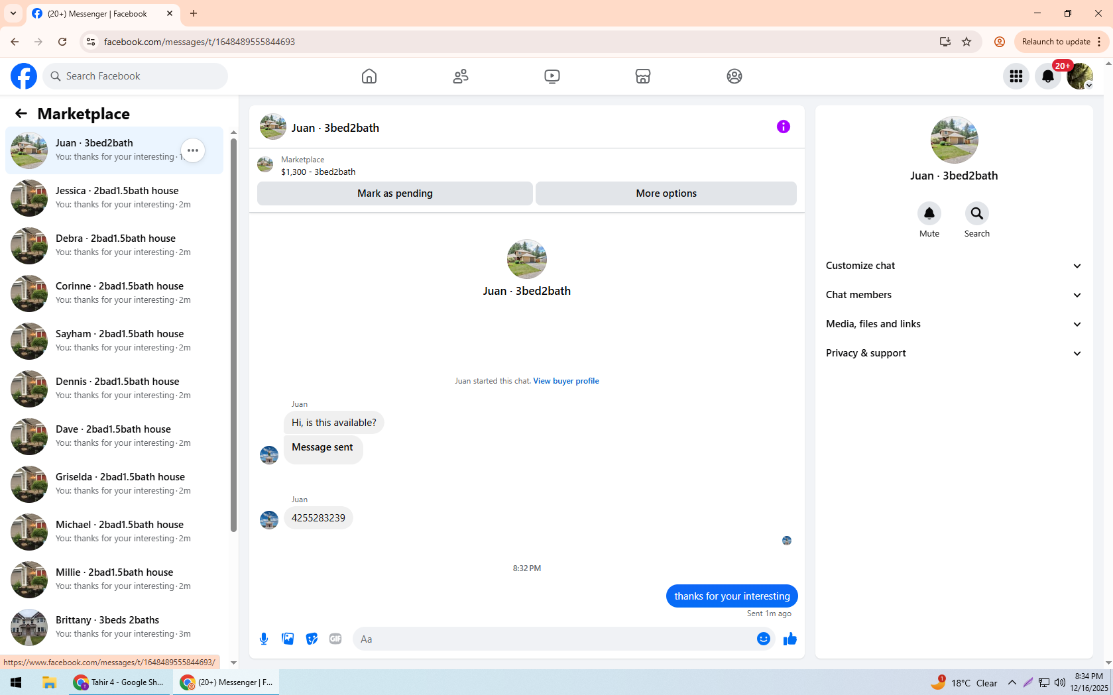Click Juan 3bed2bath chat header name
This screenshot has height=695, width=1113.
click(335, 128)
